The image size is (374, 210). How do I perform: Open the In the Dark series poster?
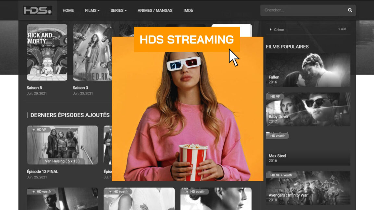(93, 52)
